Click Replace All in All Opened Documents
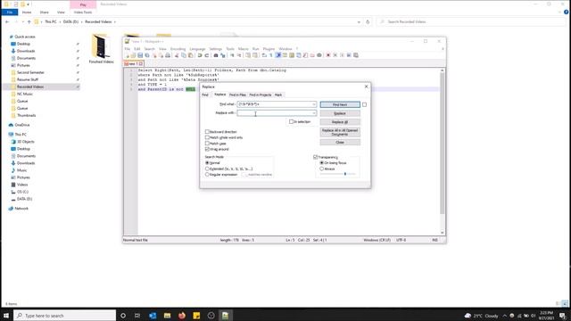571x321 pixels. (340, 132)
